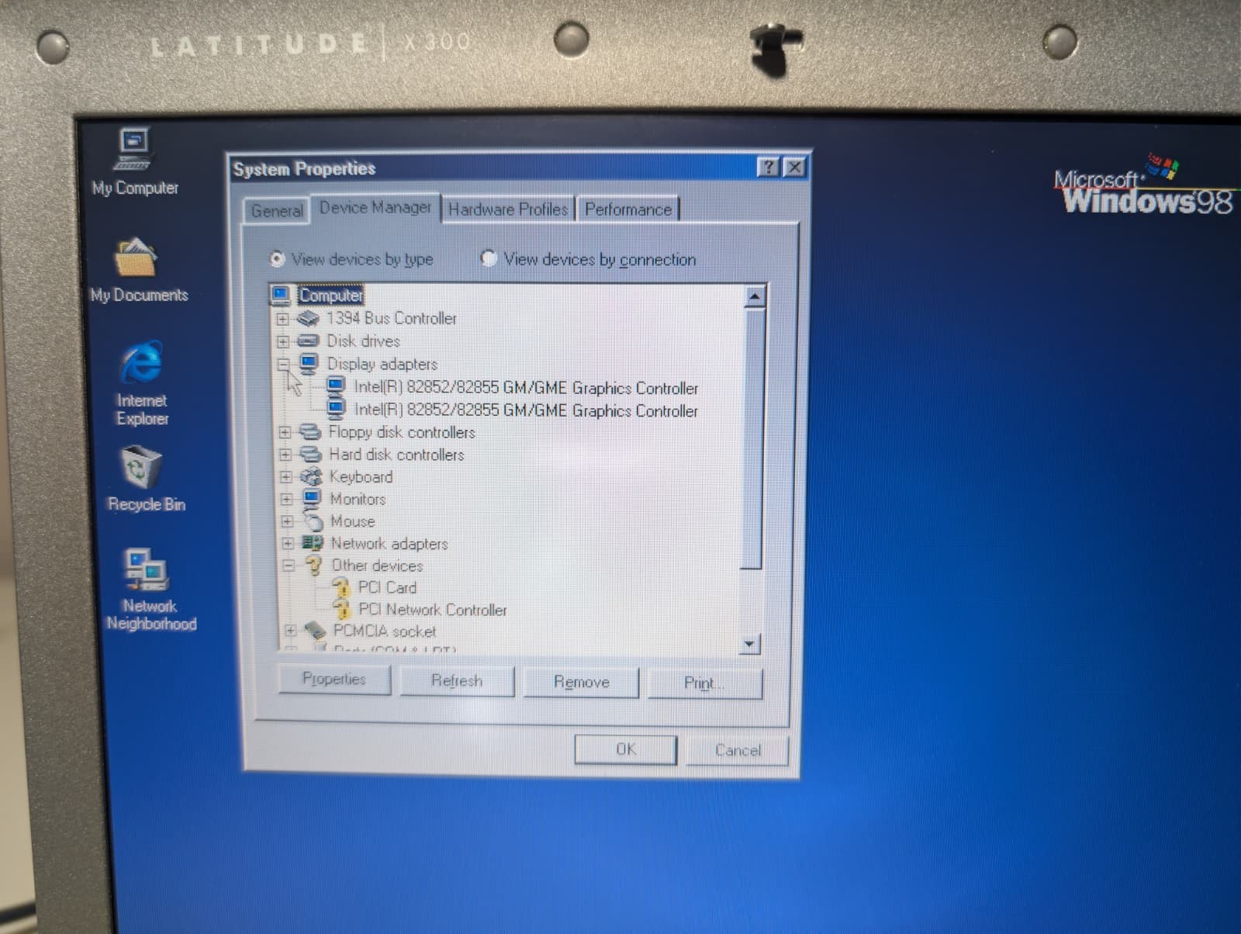Viewport: 1241px width, 934px height.
Task: Expand the Keyboard node
Action: pos(286,477)
